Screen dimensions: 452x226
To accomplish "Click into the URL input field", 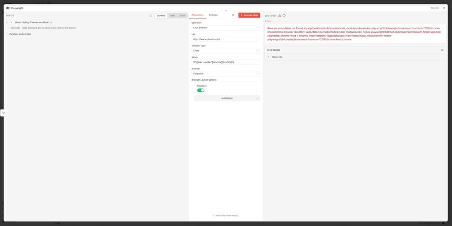I will tap(226, 39).
